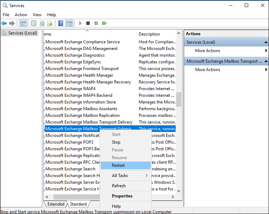Select Microsoft Exchange Mailbox Transport Submission row
The height and width of the screenshot is (214, 269).
[110, 129]
